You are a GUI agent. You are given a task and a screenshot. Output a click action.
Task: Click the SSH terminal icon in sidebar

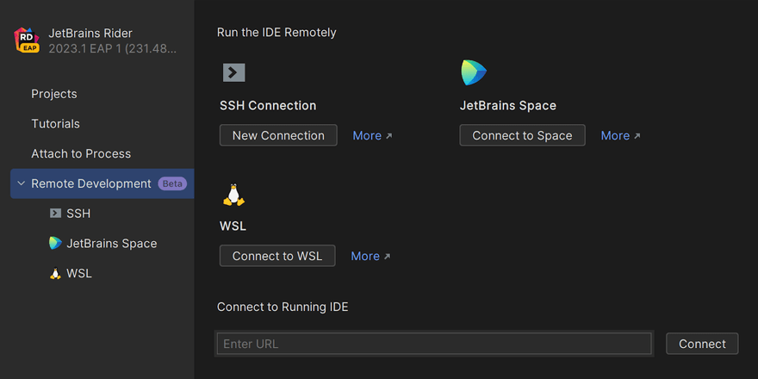[x=55, y=214]
